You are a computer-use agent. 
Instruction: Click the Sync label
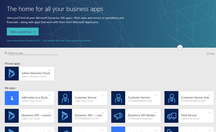point(212,54)
